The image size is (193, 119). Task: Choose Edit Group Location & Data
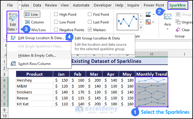pyautogui.click(x=41, y=38)
